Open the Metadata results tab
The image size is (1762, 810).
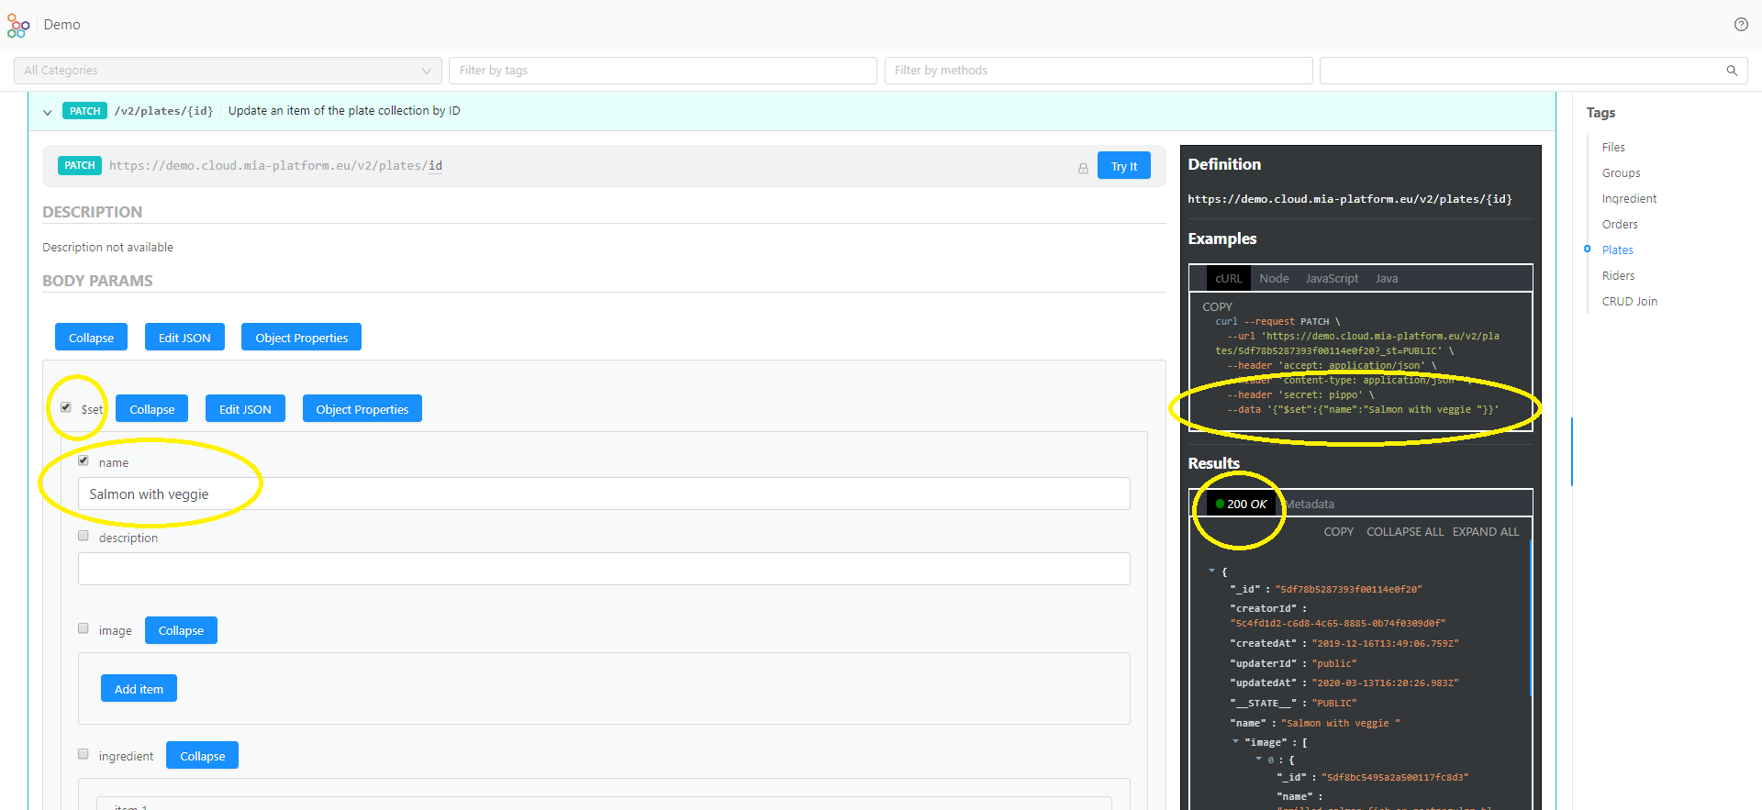tap(1310, 505)
